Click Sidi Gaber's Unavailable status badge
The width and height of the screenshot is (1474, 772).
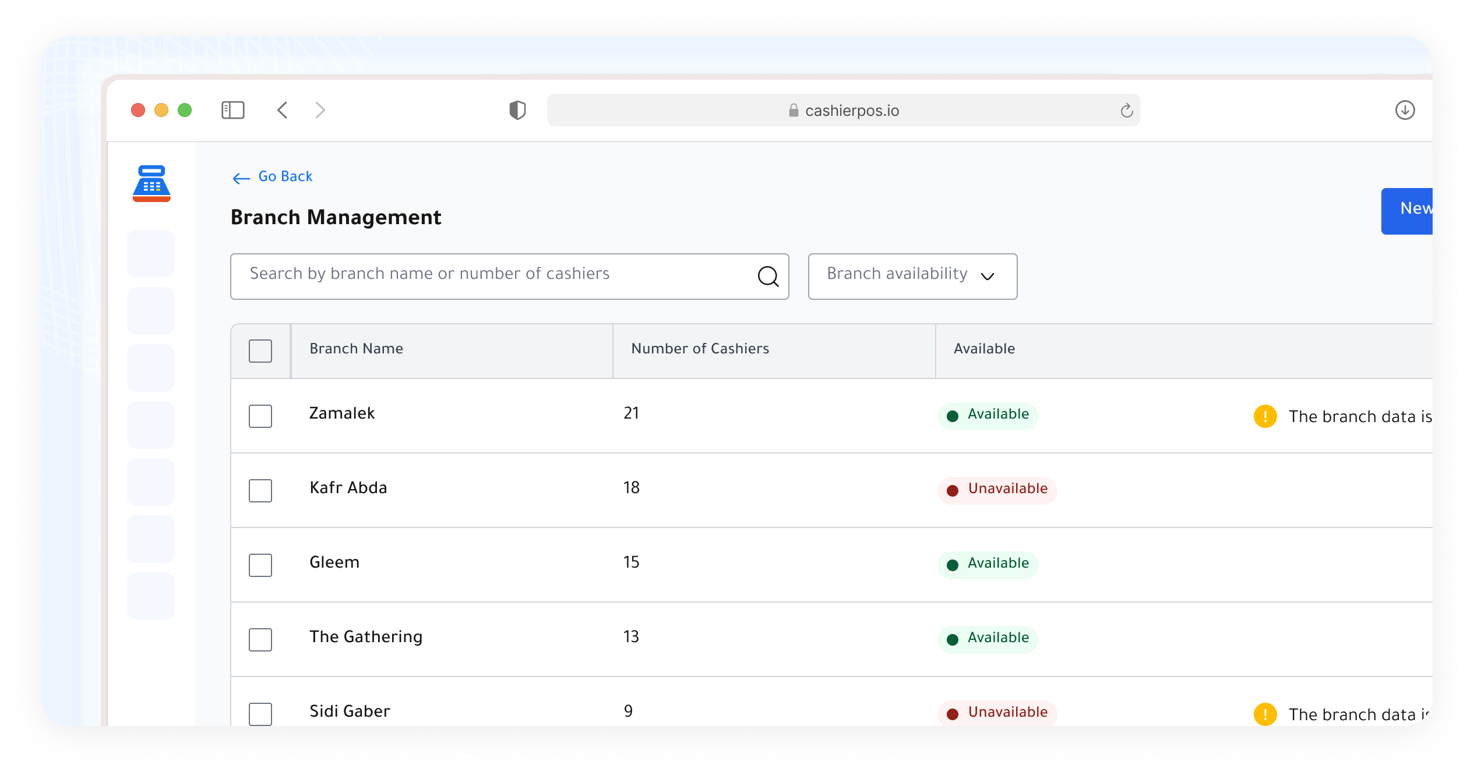pyautogui.click(x=997, y=714)
